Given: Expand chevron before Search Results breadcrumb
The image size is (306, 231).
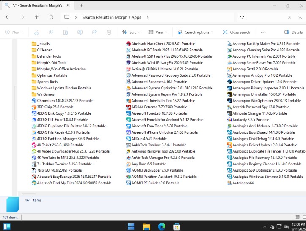Looking at the screenshot, I should click(x=76, y=17).
